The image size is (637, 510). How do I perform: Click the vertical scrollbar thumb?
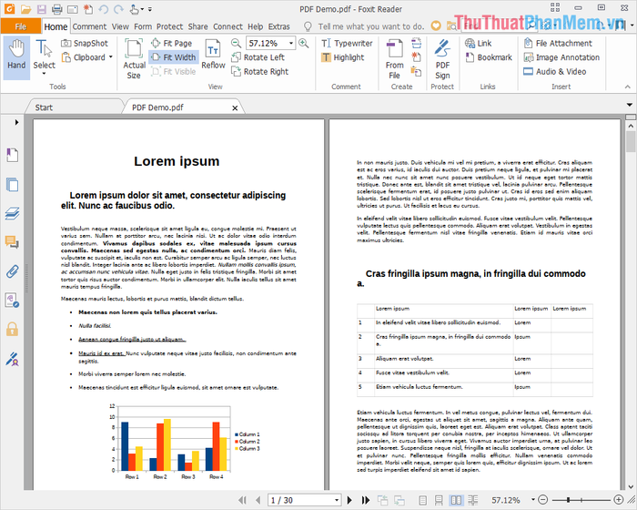pos(631,141)
